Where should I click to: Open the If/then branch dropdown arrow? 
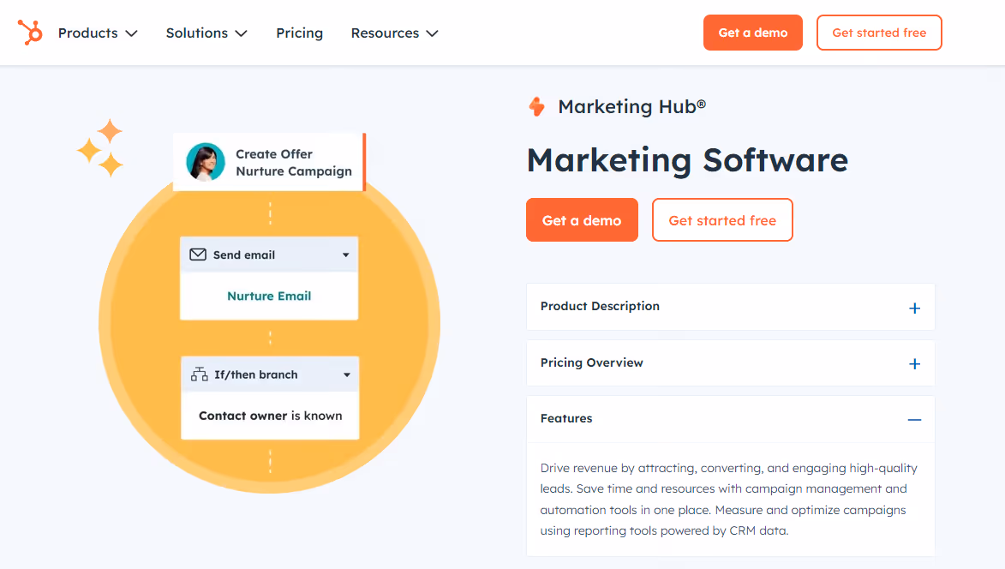(347, 374)
